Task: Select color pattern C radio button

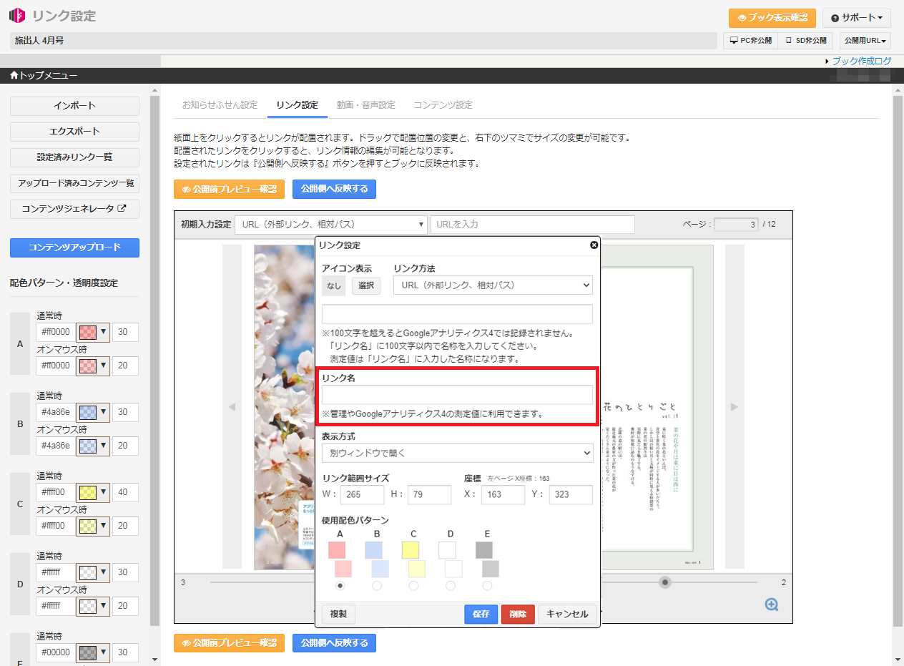Action: pyautogui.click(x=413, y=586)
